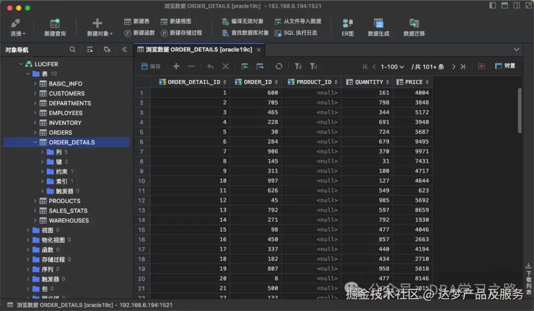This screenshot has width=534, height=311.
Task: Collapse the object navigator panel
Action: tap(124, 50)
